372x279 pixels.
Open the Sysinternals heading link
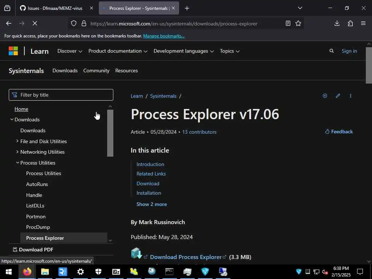click(26, 71)
